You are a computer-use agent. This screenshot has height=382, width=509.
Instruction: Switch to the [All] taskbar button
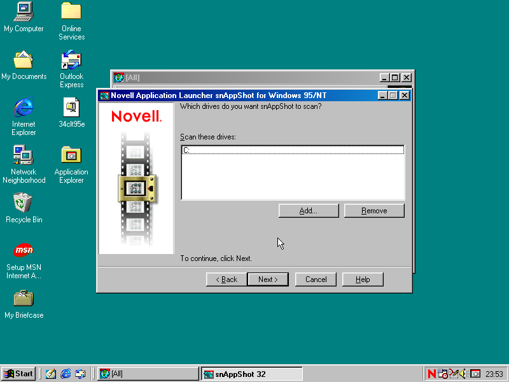point(148,374)
